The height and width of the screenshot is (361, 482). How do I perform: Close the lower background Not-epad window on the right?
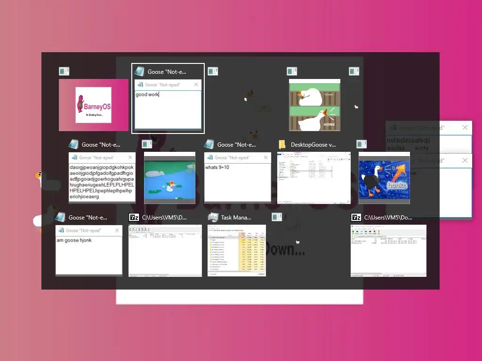click(x=465, y=160)
